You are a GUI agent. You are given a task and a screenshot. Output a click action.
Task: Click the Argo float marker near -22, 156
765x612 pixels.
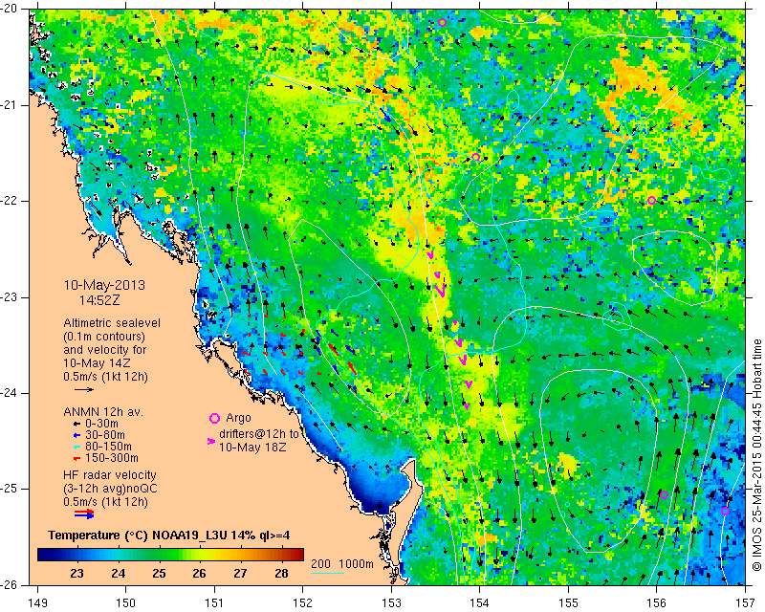651,200
